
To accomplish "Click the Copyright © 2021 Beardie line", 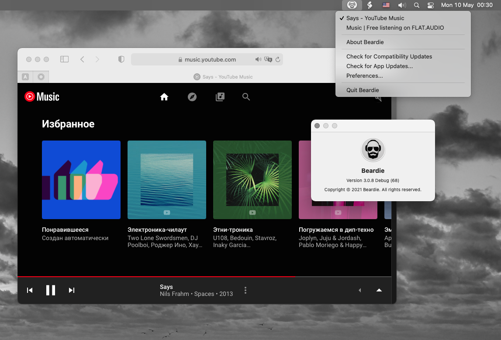I will point(373,189).
